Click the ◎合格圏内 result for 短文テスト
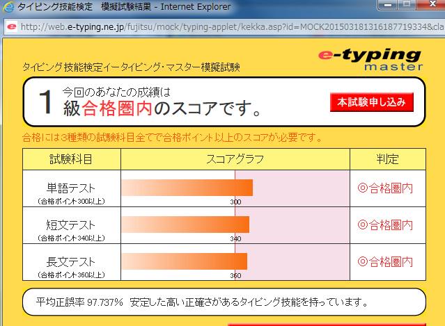The image size is (445, 326). pyautogui.click(x=385, y=225)
